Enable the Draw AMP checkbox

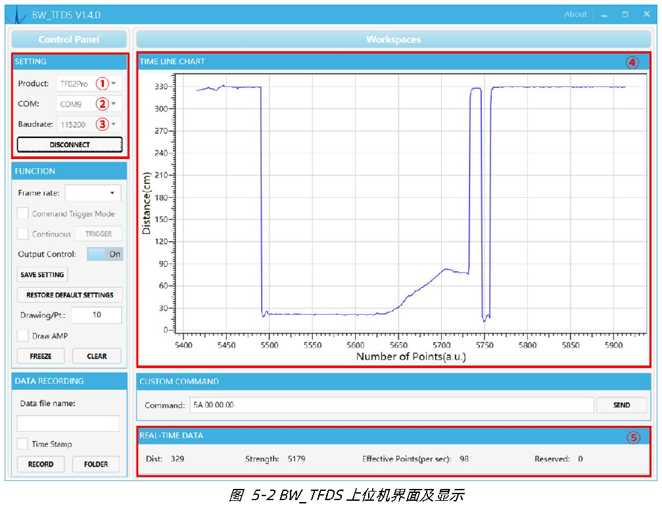pos(23,336)
